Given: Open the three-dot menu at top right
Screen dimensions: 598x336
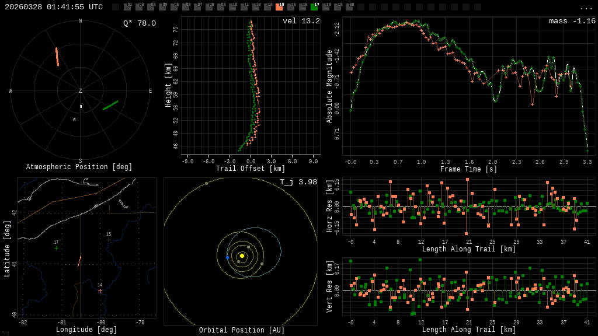Looking at the screenshot, I should click(586, 8).
